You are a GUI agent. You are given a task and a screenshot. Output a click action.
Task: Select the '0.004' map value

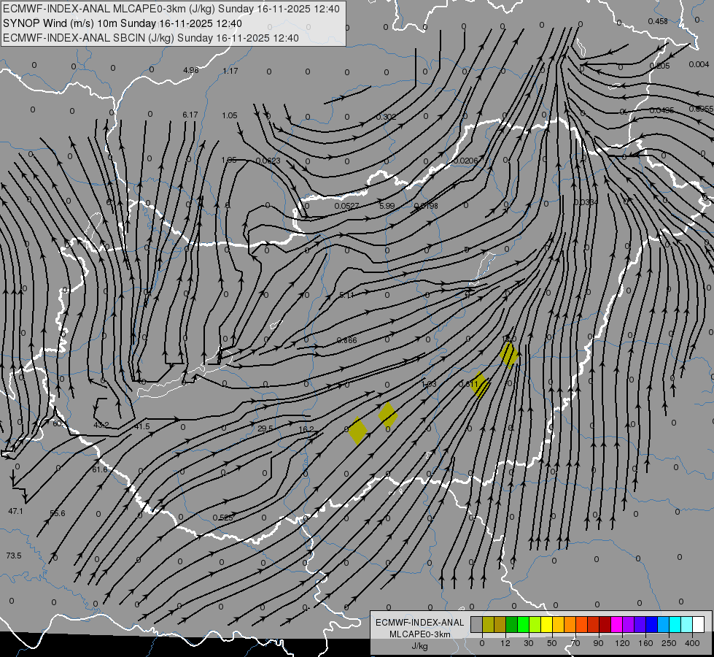click(x=699, y=64)
